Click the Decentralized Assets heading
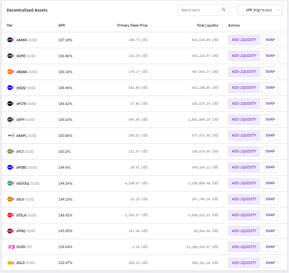This screenshot has height=273, width=289. (27, 10)
